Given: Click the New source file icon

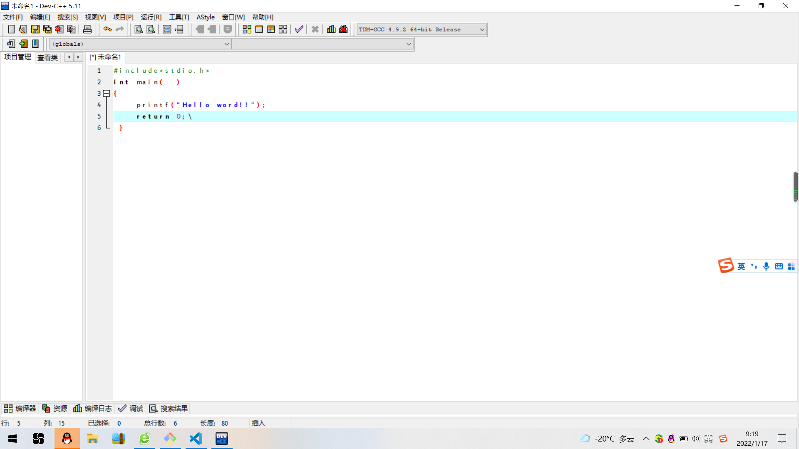Looking at the screenshot, I should click(x=11, y=30).
